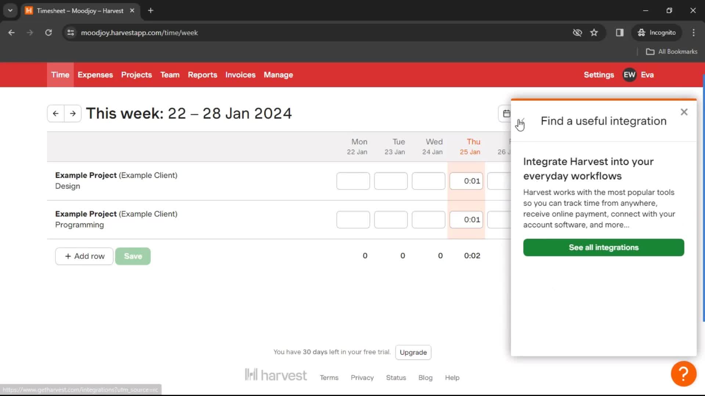Click the Incognito indicator

pyautogui.click(x=657, y=33)
